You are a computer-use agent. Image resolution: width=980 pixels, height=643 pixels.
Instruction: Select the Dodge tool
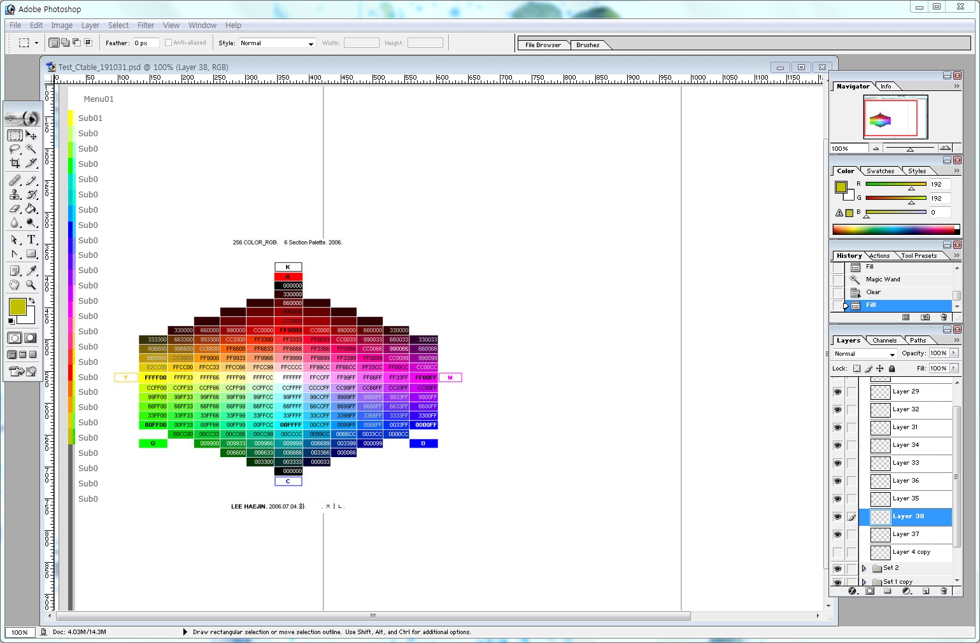point(31,223)
